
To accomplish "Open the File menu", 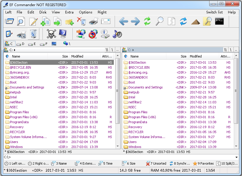I will click(19, 12).
